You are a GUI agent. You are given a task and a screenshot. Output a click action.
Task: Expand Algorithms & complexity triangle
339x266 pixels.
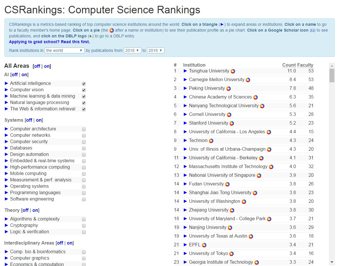click(6, 219)
